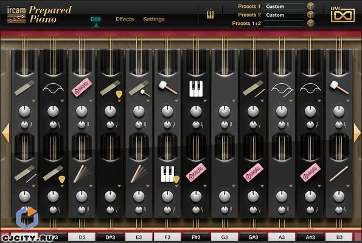Select the pink eraser preparation on upper D3
This screenshot has height=243, width=362.
tap(82, 87)
